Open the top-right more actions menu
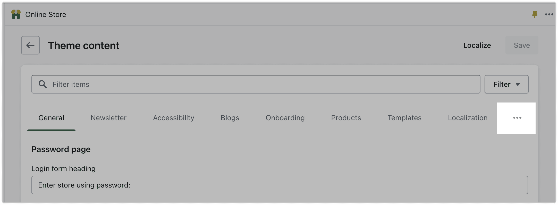Screen dimensions: 558x205 click(x=549, y=14)
